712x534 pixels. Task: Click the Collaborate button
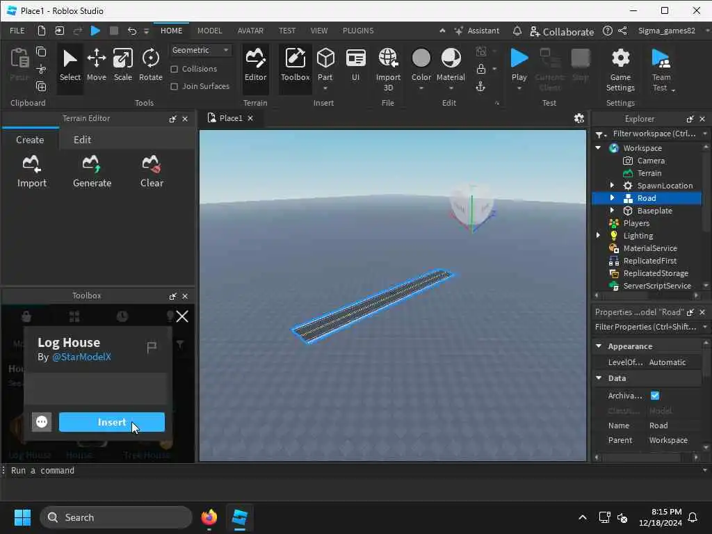point(562,31)
